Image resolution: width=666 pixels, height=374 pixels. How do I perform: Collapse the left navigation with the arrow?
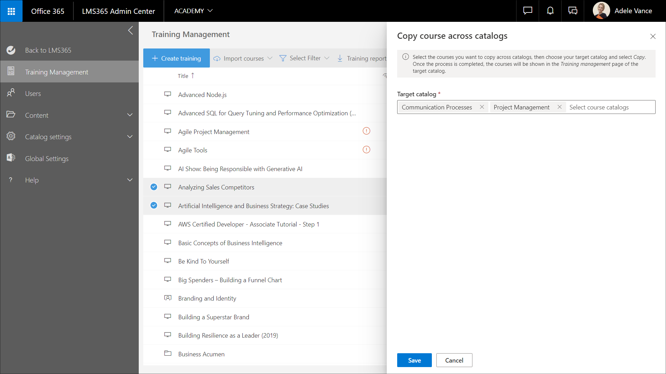[130, 30]
